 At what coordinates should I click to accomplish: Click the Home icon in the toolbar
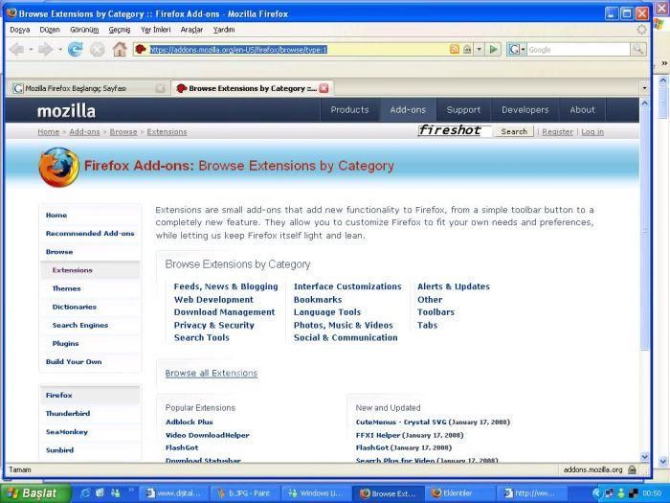coord(120,49)
